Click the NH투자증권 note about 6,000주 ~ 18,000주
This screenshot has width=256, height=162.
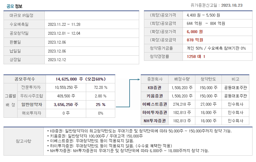coord(128,151)
